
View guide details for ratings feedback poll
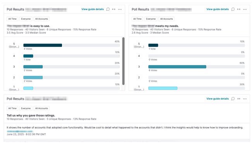[218, 99]
